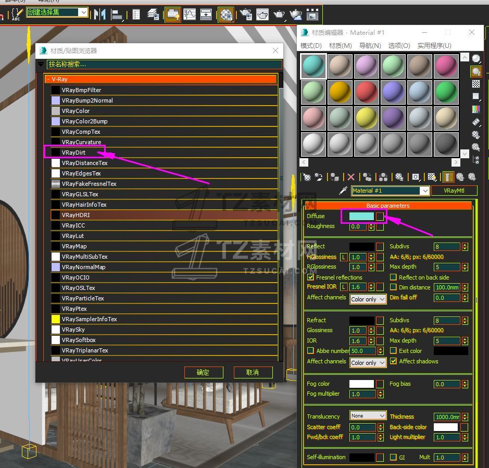Toggle checkered Background for sample slots
Viewport: 489px width, 468px height.
(476, 84)
